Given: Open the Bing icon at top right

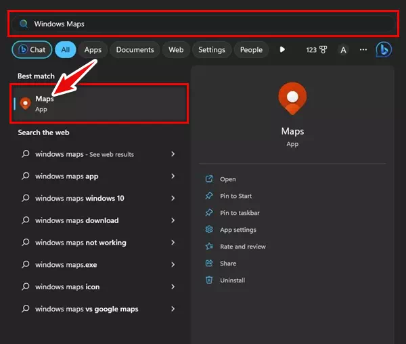Looking at the screenshot, I should click(384, 49).
